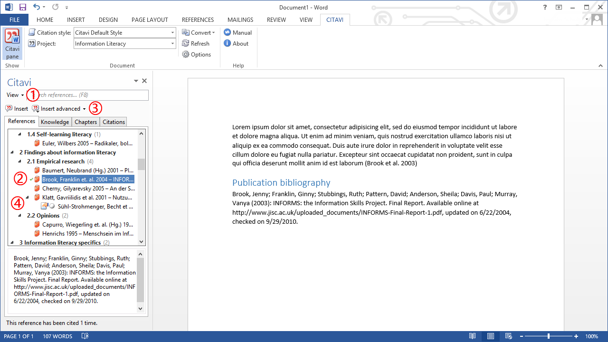Collapse the Klatt, Gavriilidis 2001 entry
Screen dimensions: 608x342
pyautogui.click(x=28, y=198)
